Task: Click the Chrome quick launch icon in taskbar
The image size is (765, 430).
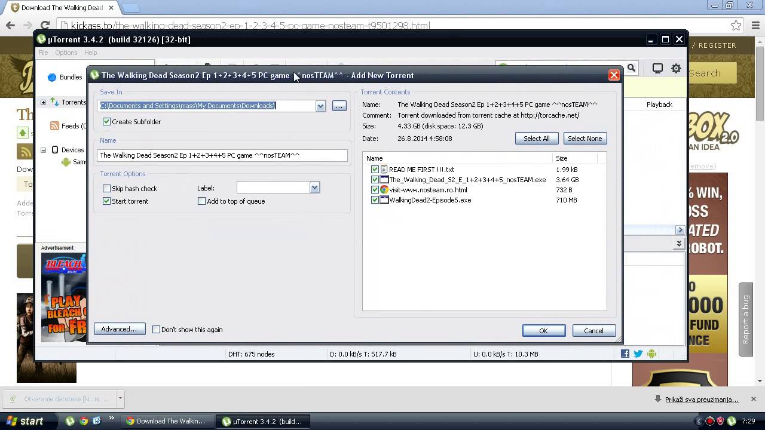Action: (x=84, y=421)
